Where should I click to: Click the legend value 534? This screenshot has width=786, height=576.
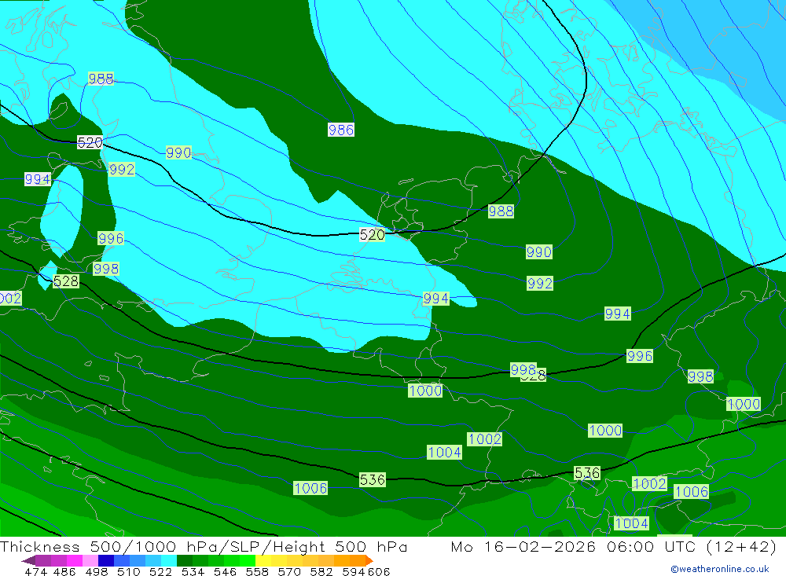click(193, 571)
